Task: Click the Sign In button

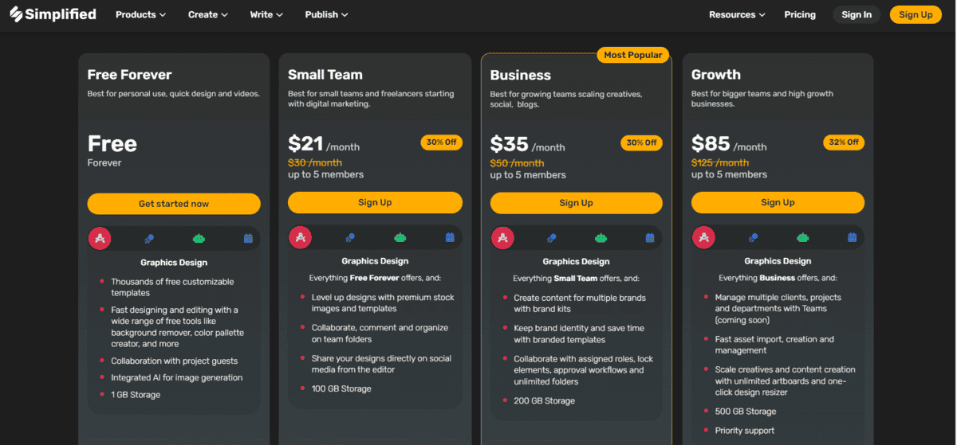Action: [857, 14]
